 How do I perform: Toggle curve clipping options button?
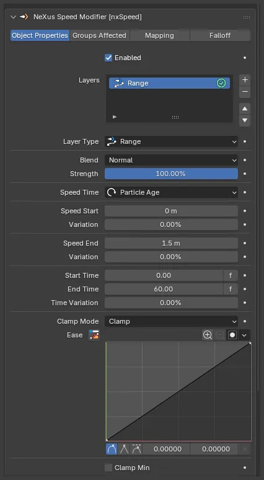(x=232, y=335)
